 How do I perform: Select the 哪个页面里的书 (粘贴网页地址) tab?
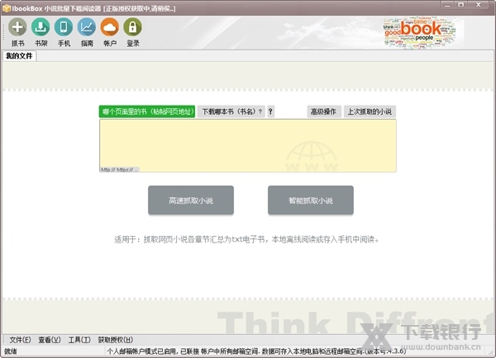pyautogui.click(x=147, y=111)
